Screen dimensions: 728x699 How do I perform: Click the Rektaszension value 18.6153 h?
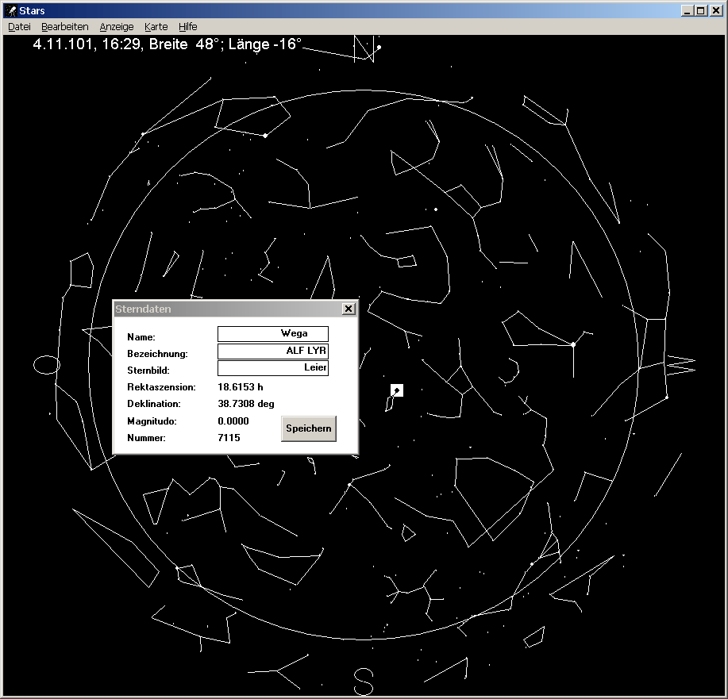pyautogui.click(x=241, y=387)
